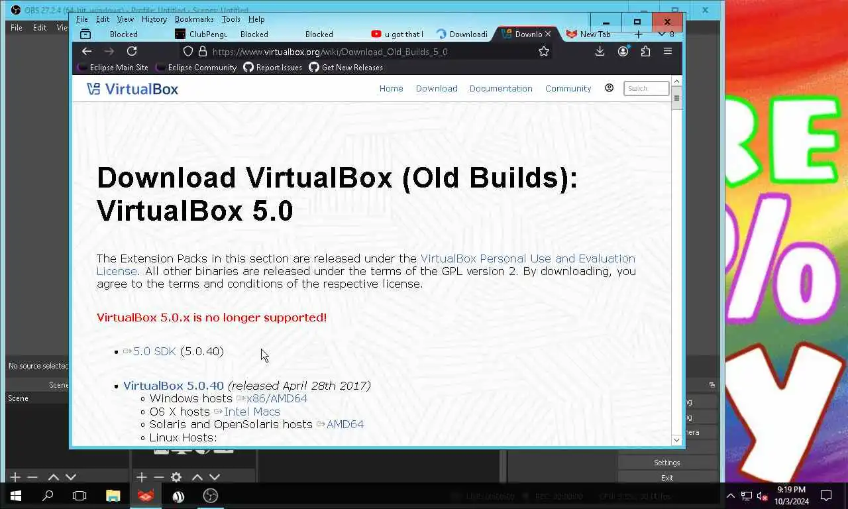Viewport: 848px width, 509px height.
Task: Move scene down in OBS Scenes panel
Action: pos(71,477)
